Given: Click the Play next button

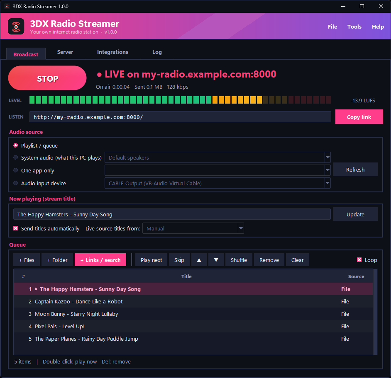Looking at the screenshot, I should [151, 260].
